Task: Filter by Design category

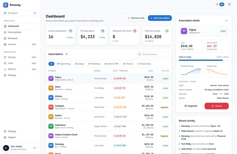Action: 79,64
